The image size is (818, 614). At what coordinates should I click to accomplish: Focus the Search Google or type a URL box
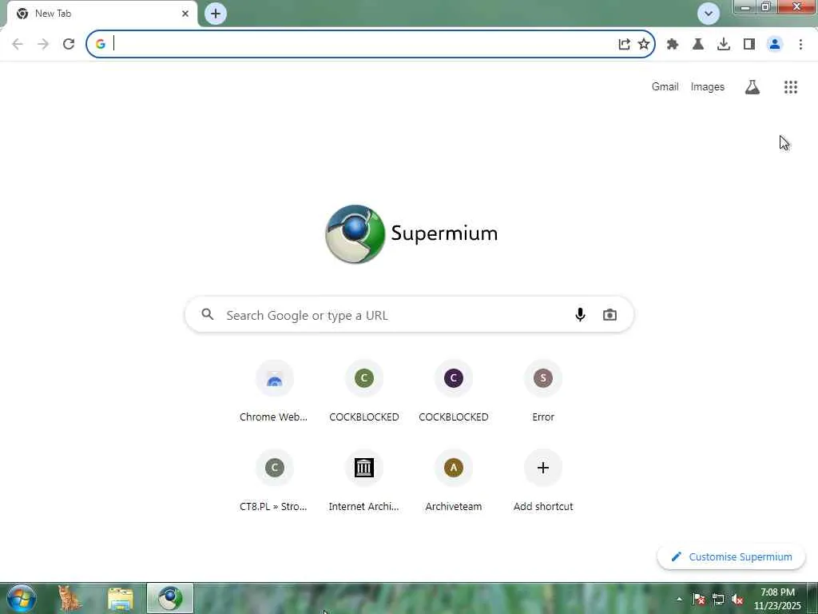(x=409, y=315)
